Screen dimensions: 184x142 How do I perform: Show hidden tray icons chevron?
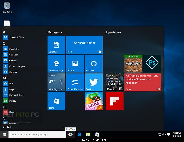click(x=155, y=134)
